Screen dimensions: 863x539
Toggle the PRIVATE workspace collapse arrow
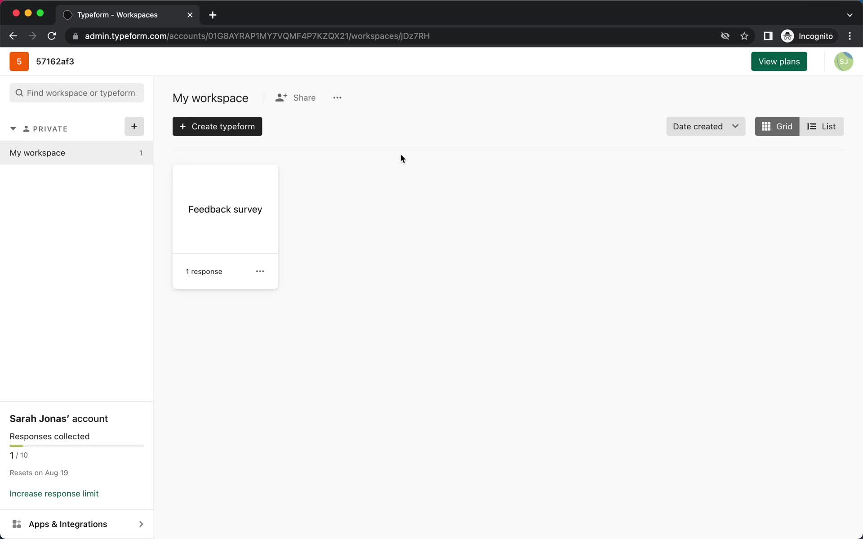[x=13, y=128]
